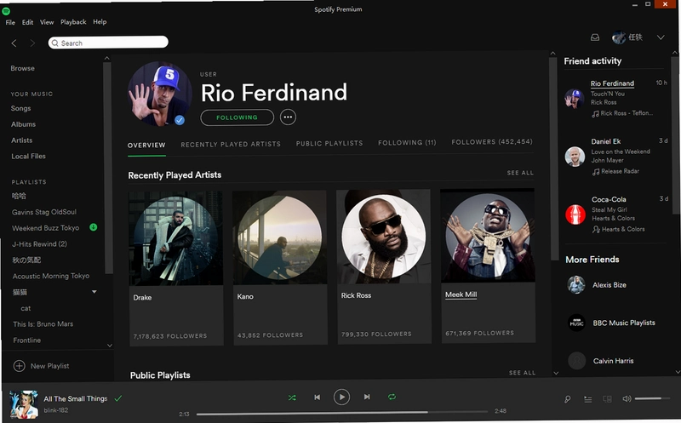Open the Gavins Stag OldSoul playlist
Viewport: 681px width, 423px height.
pyautogui.click(x=44, y=212)
